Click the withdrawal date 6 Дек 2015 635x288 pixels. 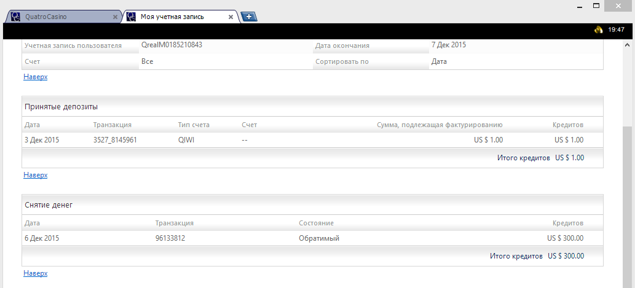[x=42, y=238]
